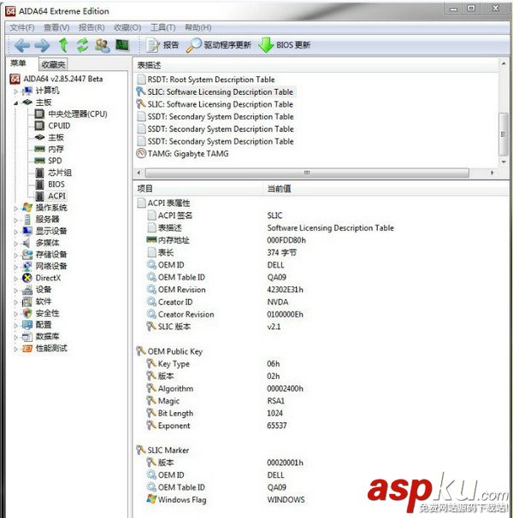Screen dimensions: 513x518
Task: Click the green monitor graph toolbar icon
Action: tap(122, 45)
